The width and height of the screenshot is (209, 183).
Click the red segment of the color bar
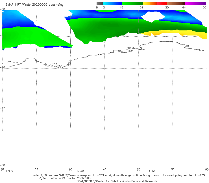click(x=162, y=3)
